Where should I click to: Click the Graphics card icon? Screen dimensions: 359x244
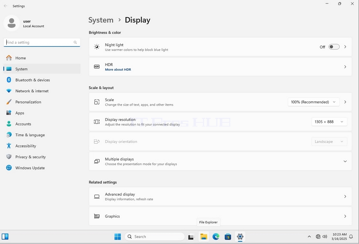pyautogui.click(x=97, y=216)
